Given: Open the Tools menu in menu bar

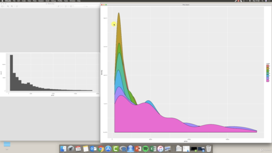Looking at the screenshot, I should [x=66, y=1].
